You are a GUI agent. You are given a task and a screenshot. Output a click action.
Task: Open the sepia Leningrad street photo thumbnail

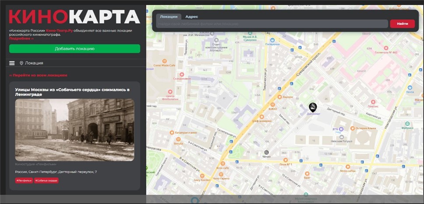[74, 130]
